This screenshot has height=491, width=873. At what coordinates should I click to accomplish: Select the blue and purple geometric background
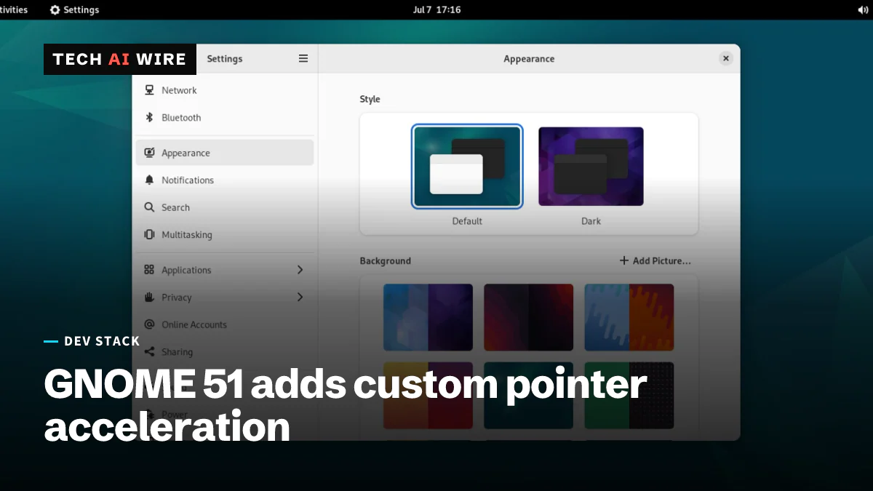point(428,318)
